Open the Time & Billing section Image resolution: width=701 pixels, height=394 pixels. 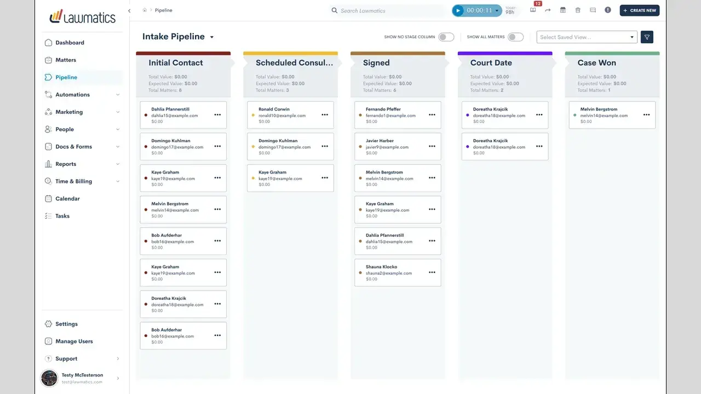(74, 181)
